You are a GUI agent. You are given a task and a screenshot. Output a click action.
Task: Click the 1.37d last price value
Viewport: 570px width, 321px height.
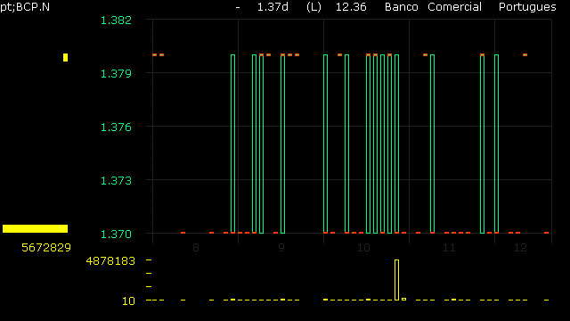pos(273,7)
